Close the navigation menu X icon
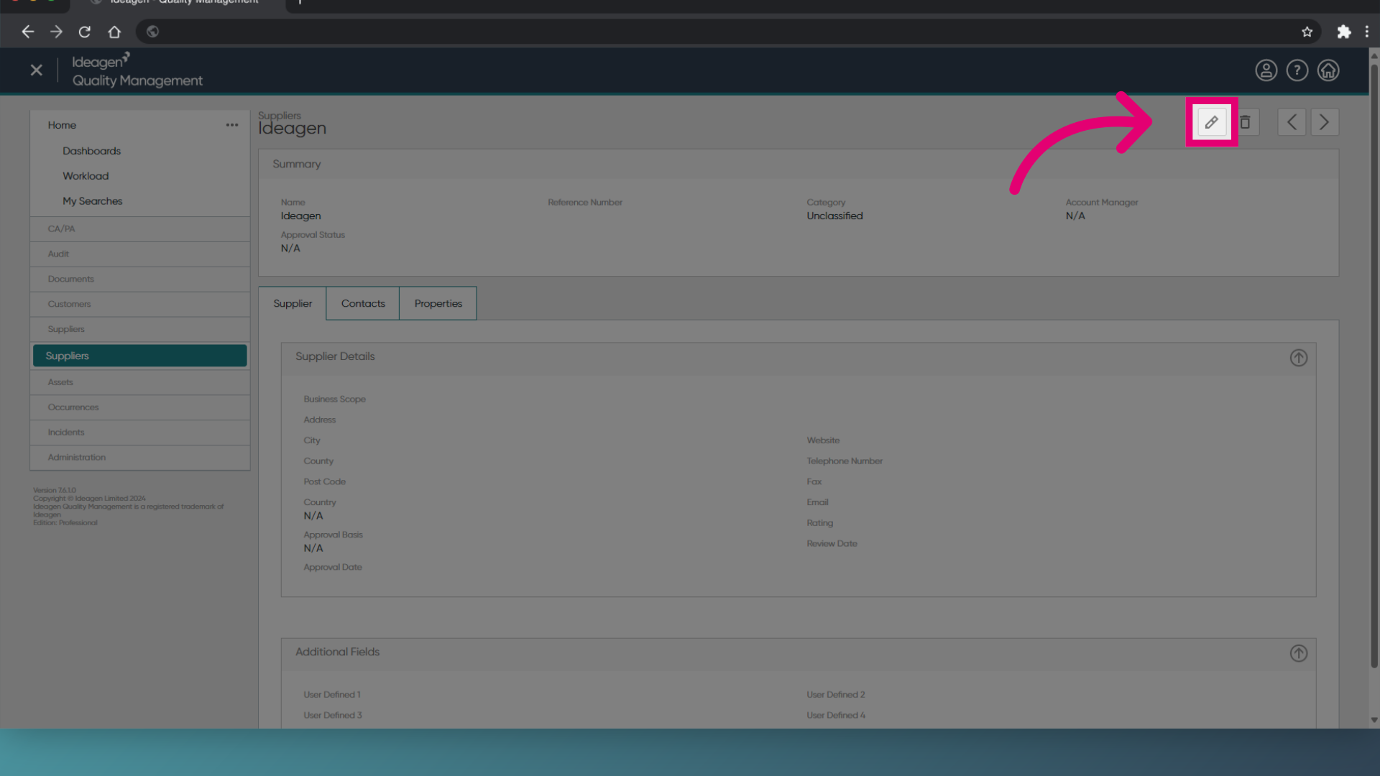The image size is (1380, 776). [37, 70]
